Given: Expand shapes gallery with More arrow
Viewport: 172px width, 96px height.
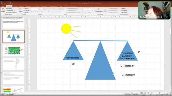Looking at the screenshot, I should point(94,12).
